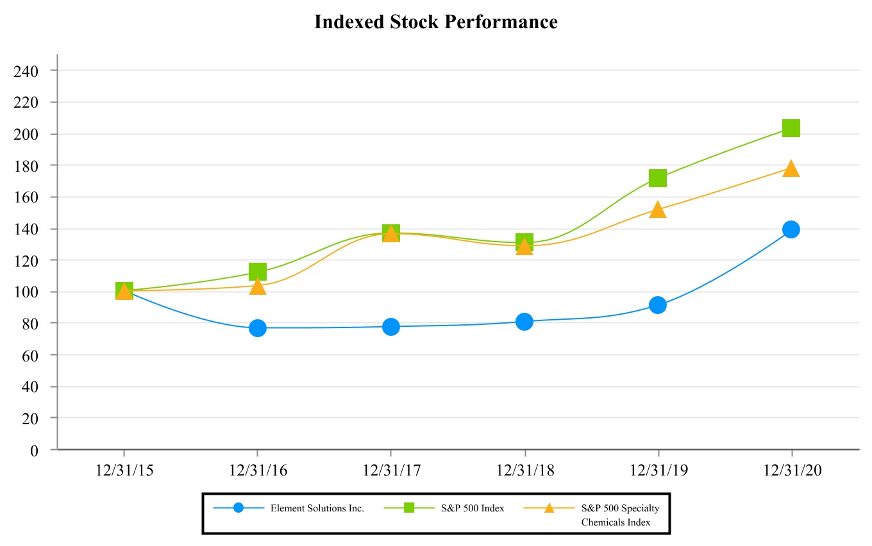Click the Element Solutions 12/31/19 circle
The width and height of the screenshot is (872, 546).
click(657, 305)
